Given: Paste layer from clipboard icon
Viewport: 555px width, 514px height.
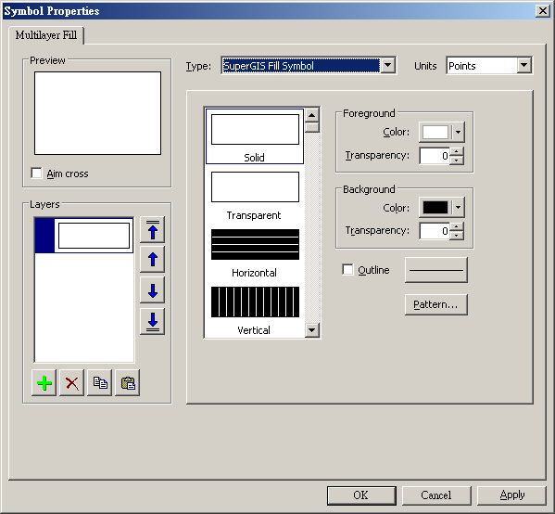Looking at the screenshot, I should coord(128,383).
